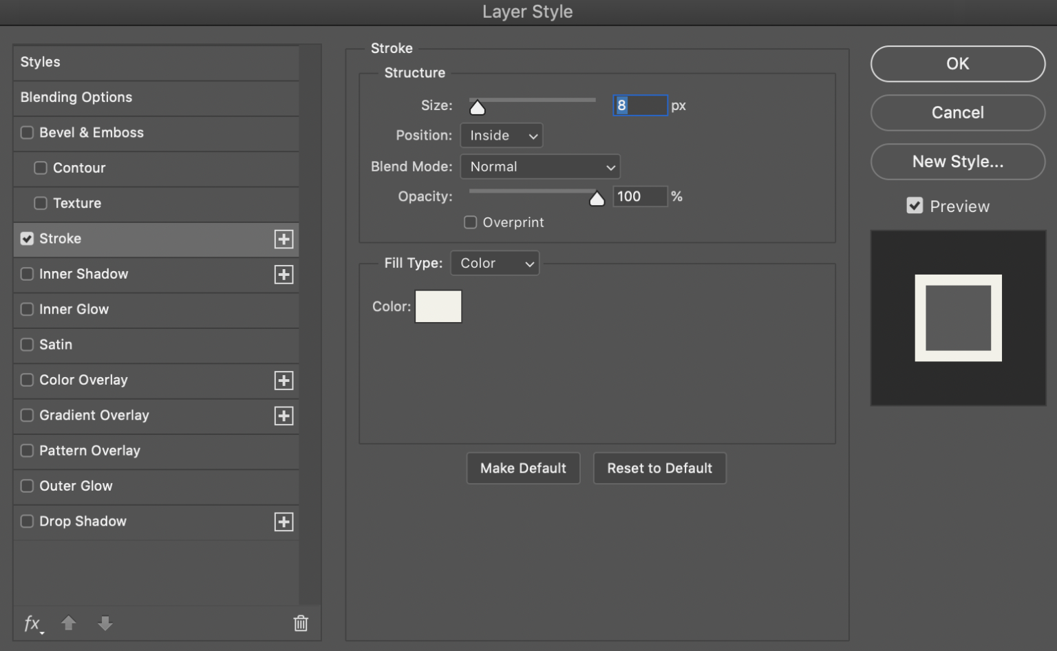Select the Satin row label
This screenshot has height=651, width=1057.
click(x=56, y=344)
